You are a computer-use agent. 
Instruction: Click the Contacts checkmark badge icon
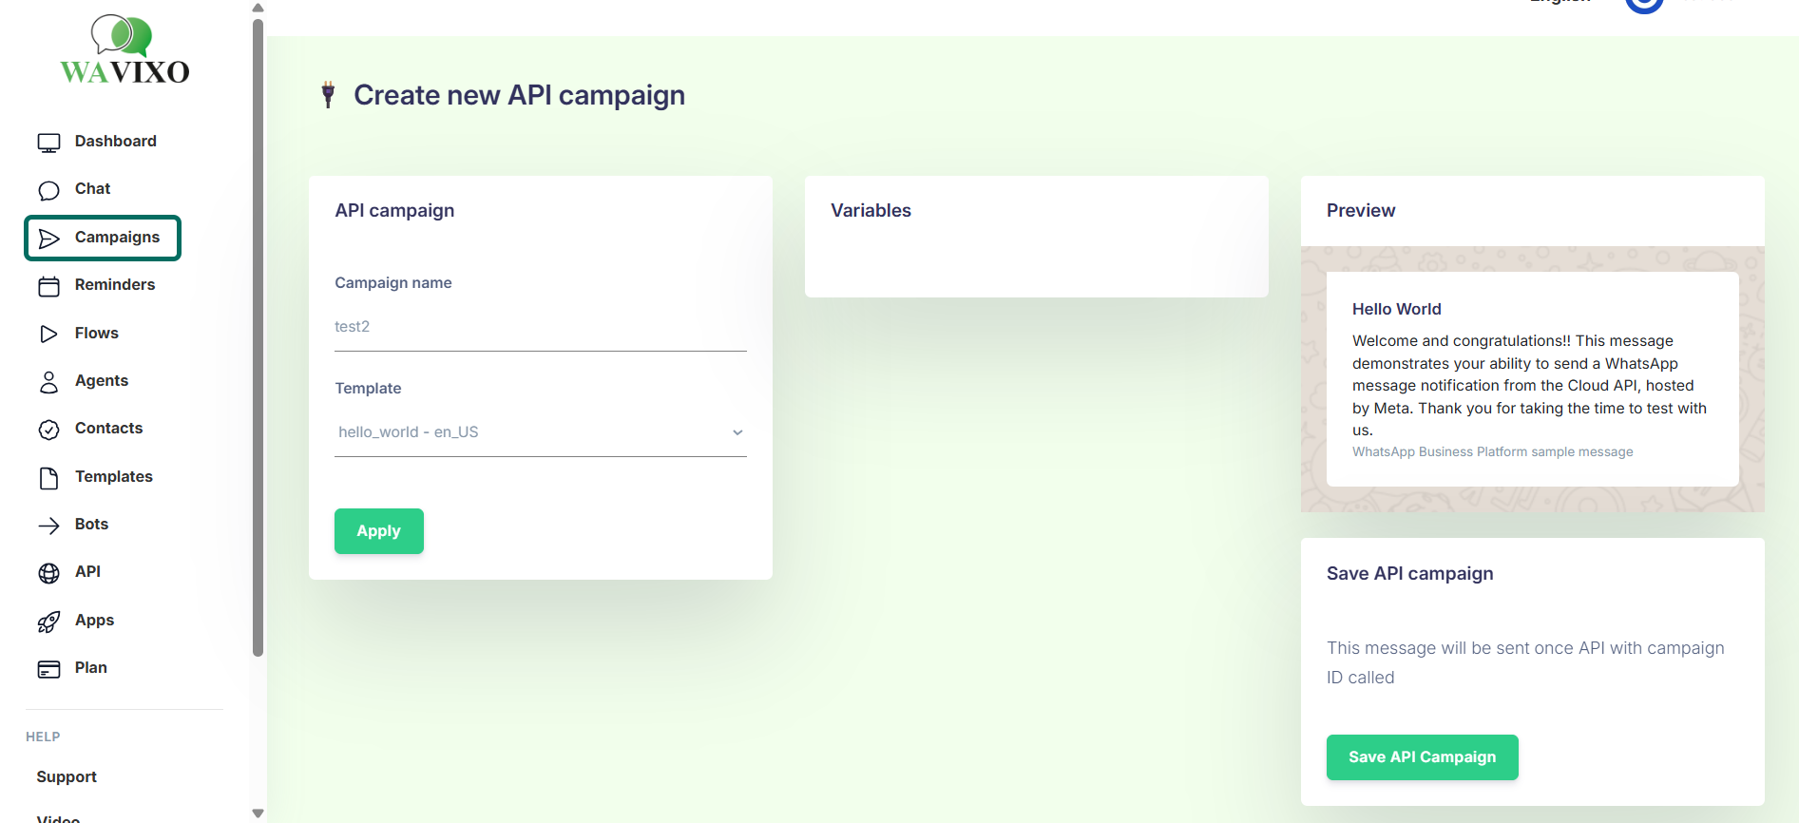click(x=48, y=430)
